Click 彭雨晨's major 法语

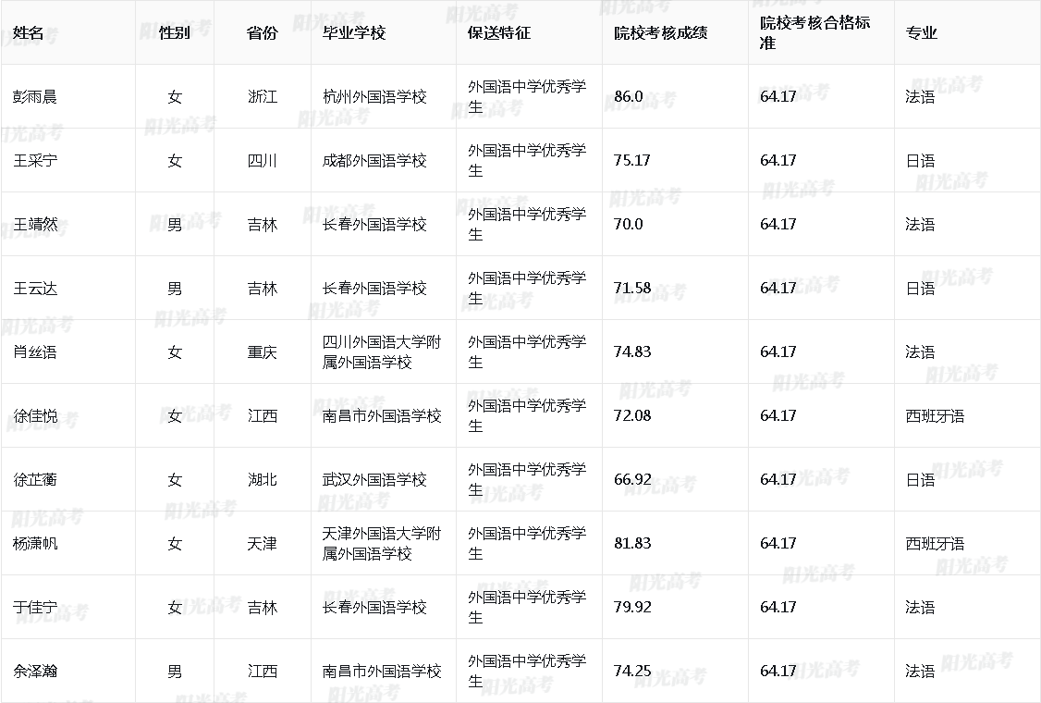click(920, 96)
